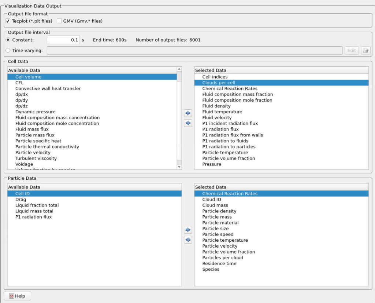This screenshot has width=375, height=303.
Task: Click the Cell Data move-left arrow icon
Action: click(x=188, y=123)
